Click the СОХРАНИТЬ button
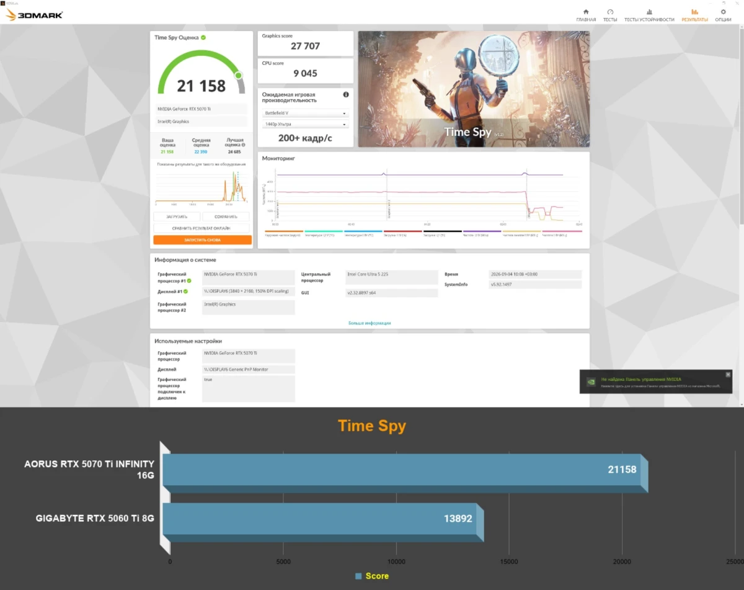This screenshot has width=744, height=590. coord(226,217)
